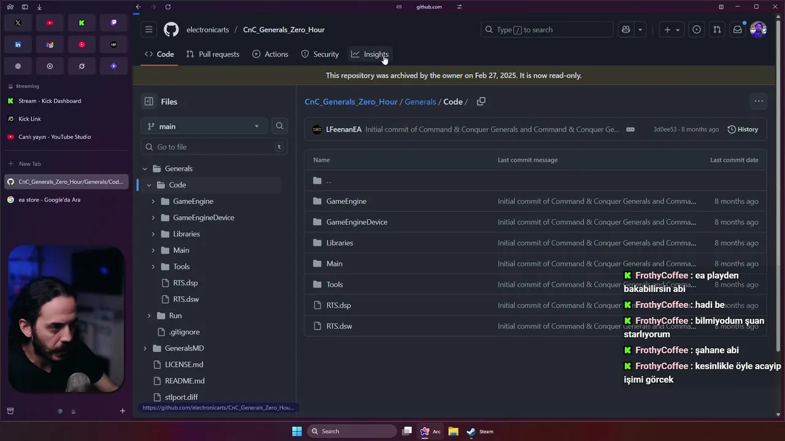Open the Libraries folder in file list
Screen dimensions: 785x441
[x=340, y=243]
